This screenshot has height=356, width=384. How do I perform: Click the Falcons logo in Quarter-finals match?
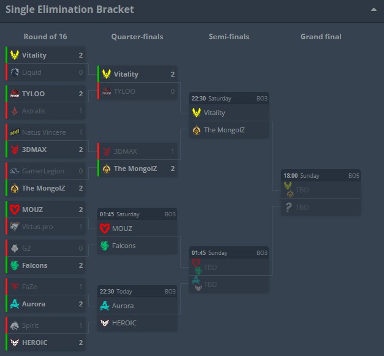coord(105,246)
